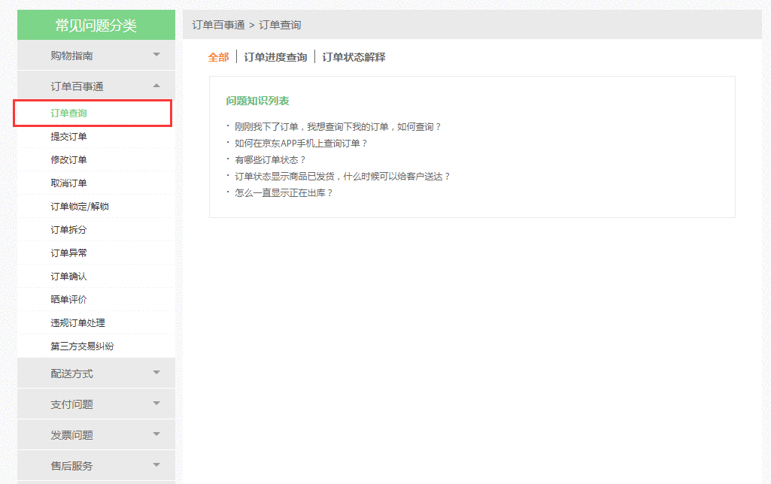
Task: Switch to the 订单进度查询 tab
Action: (275, 57)
